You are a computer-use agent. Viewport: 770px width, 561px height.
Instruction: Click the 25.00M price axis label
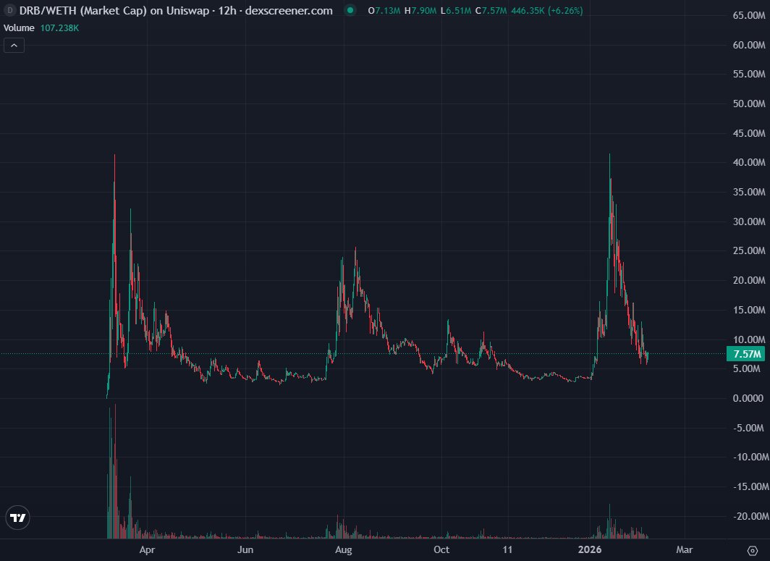(749, 250)
